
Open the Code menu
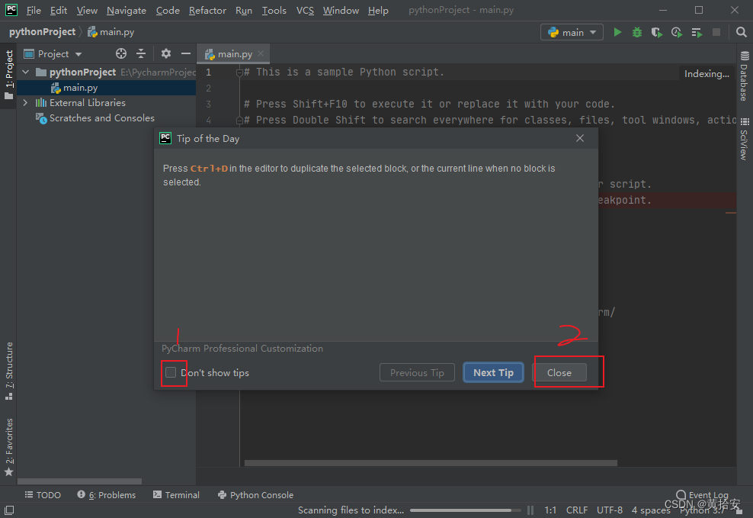(168, 10)
